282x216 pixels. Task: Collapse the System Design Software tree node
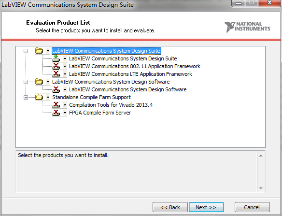26,82
